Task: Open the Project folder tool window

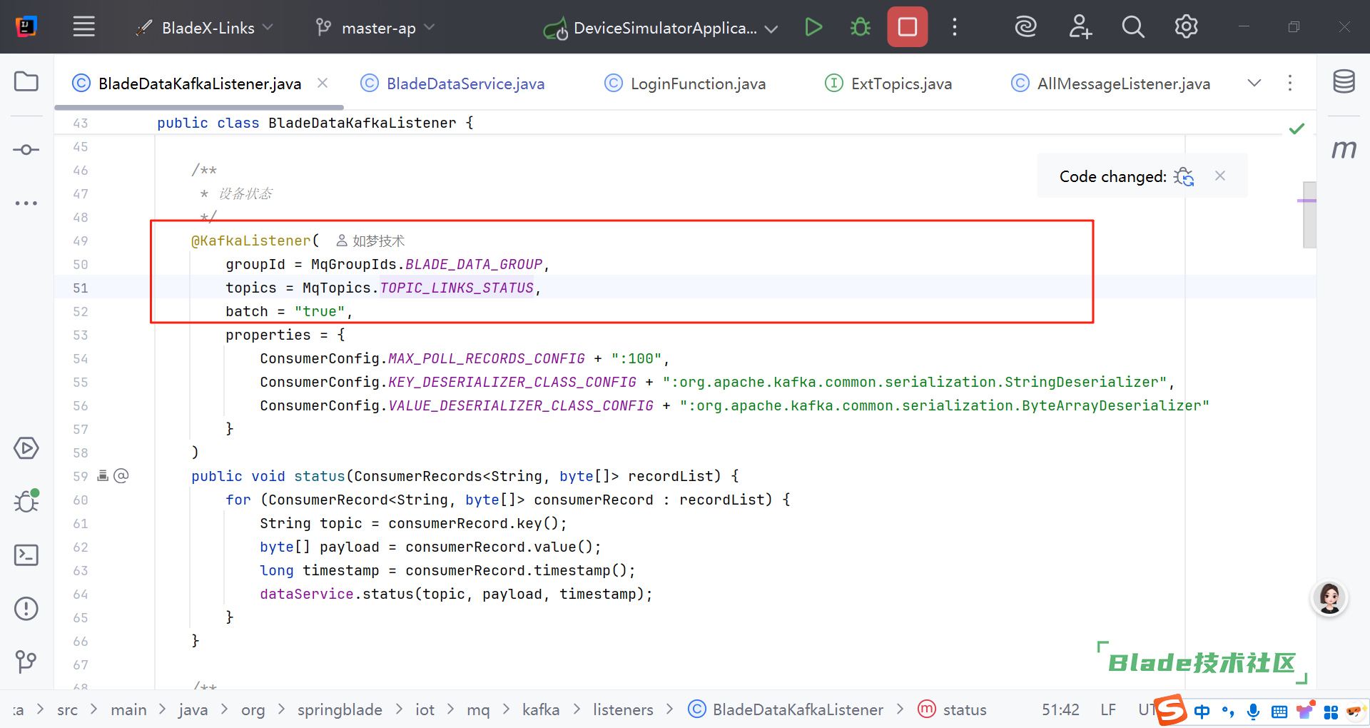Action: [26, 81]
